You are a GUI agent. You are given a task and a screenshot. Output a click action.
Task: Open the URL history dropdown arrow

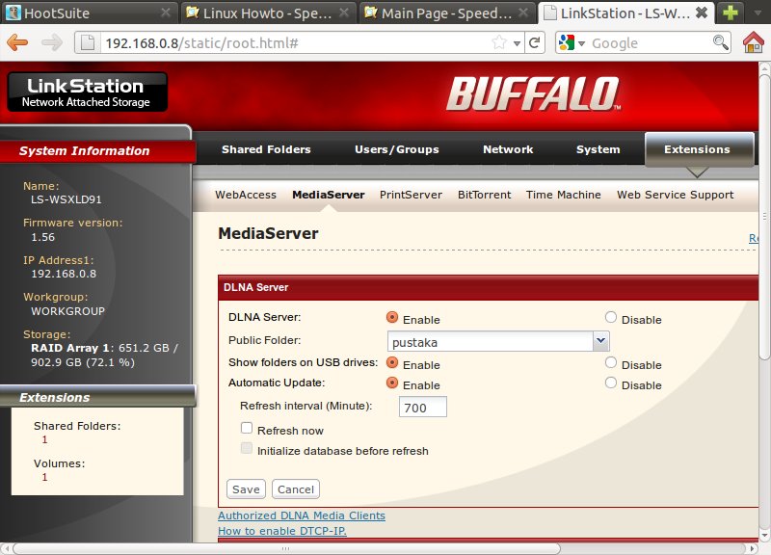517,43
